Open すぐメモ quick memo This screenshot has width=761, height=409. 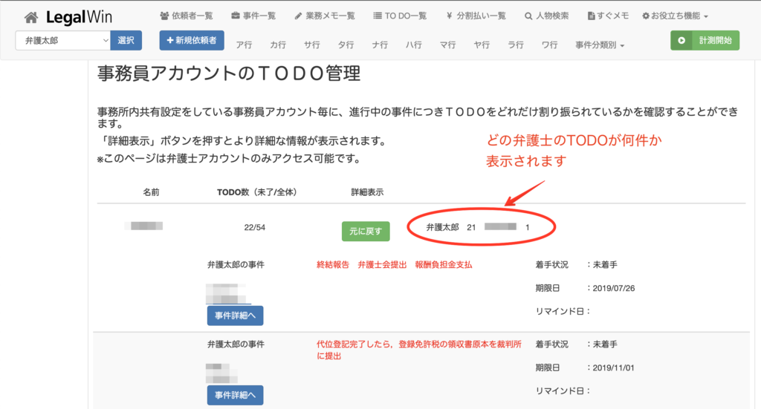608,16
